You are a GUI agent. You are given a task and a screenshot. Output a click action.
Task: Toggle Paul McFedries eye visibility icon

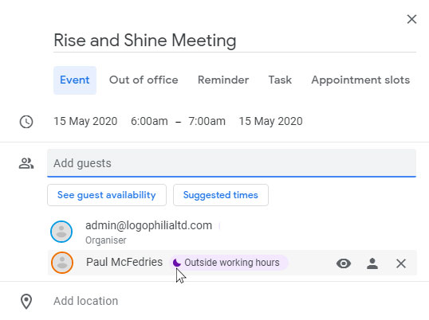pyautogui.click(x=344, y=263)
